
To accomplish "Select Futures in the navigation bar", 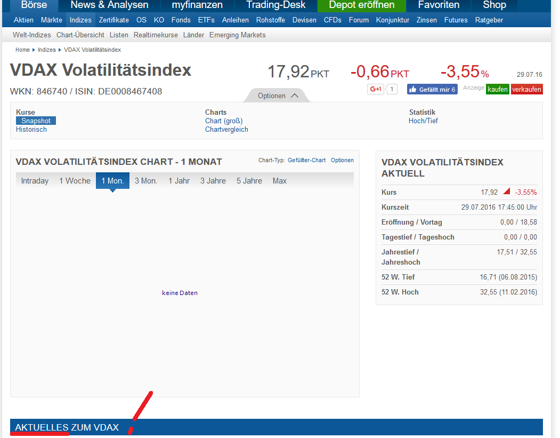I will tap(456, 20).
